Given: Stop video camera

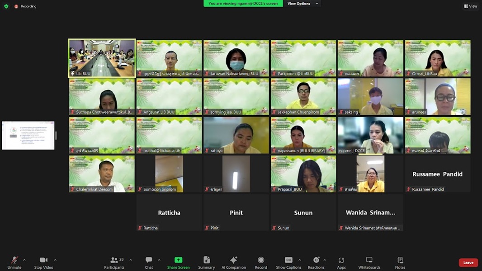Looking at the screenshot, I should click(44, 262).
